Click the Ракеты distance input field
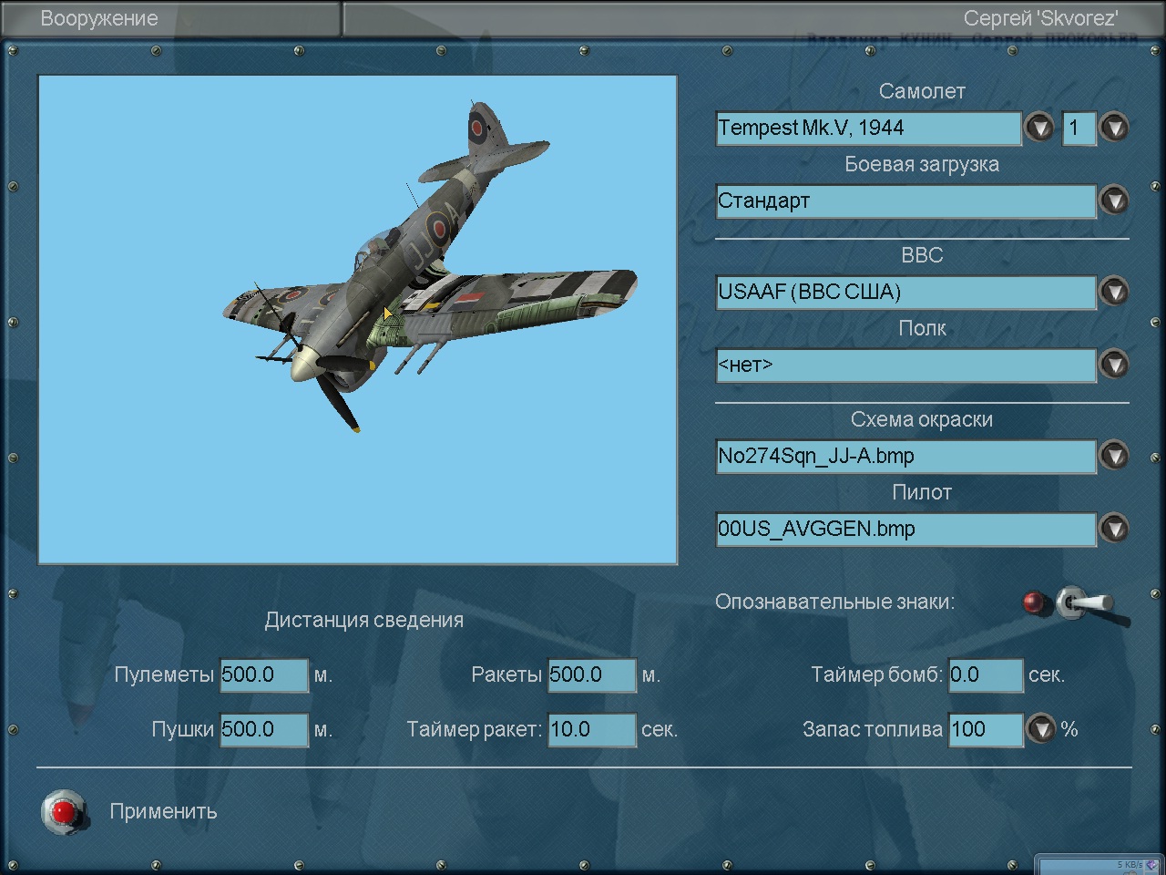This screenshot has height=875, width=1166. pyautogui.click(x=592, y=674)
